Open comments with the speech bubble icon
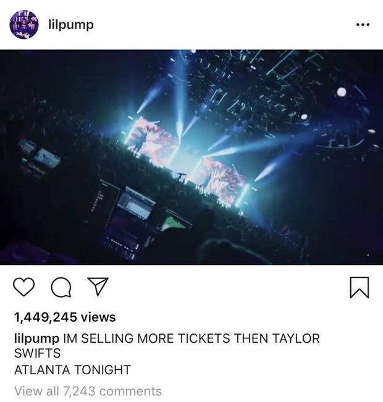 61,287
